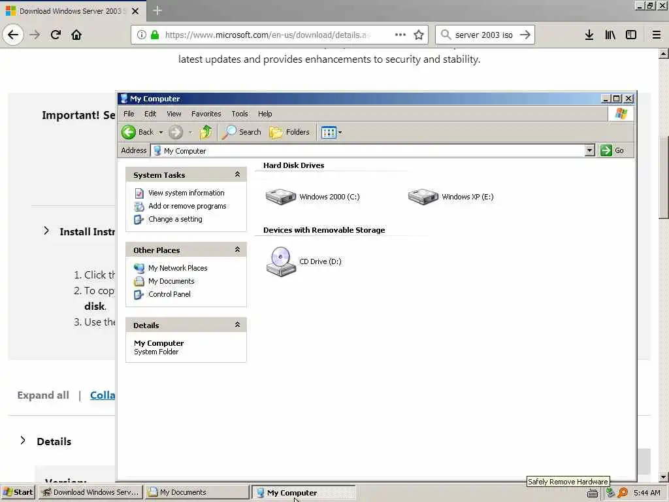
Task: Click browser page scrollbar up arrow
Action: click(663, 54)
